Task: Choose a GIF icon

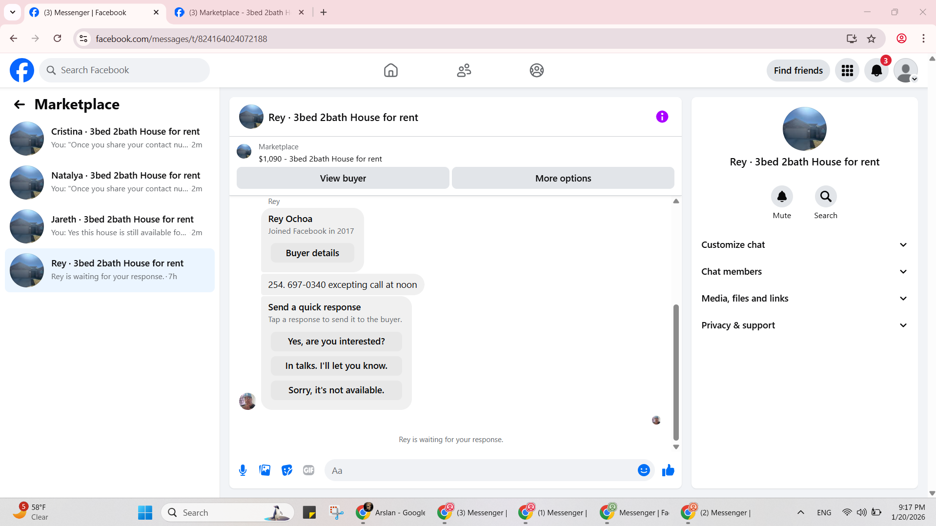Action: click(x=308, y=470)
